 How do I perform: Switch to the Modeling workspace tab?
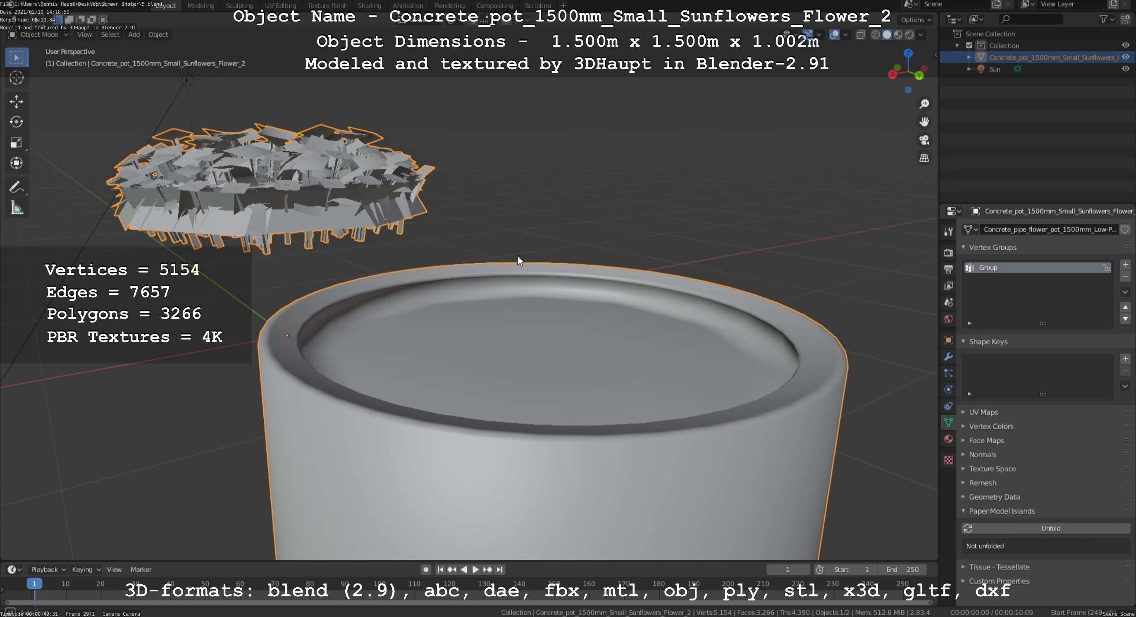tap(200, 6)
